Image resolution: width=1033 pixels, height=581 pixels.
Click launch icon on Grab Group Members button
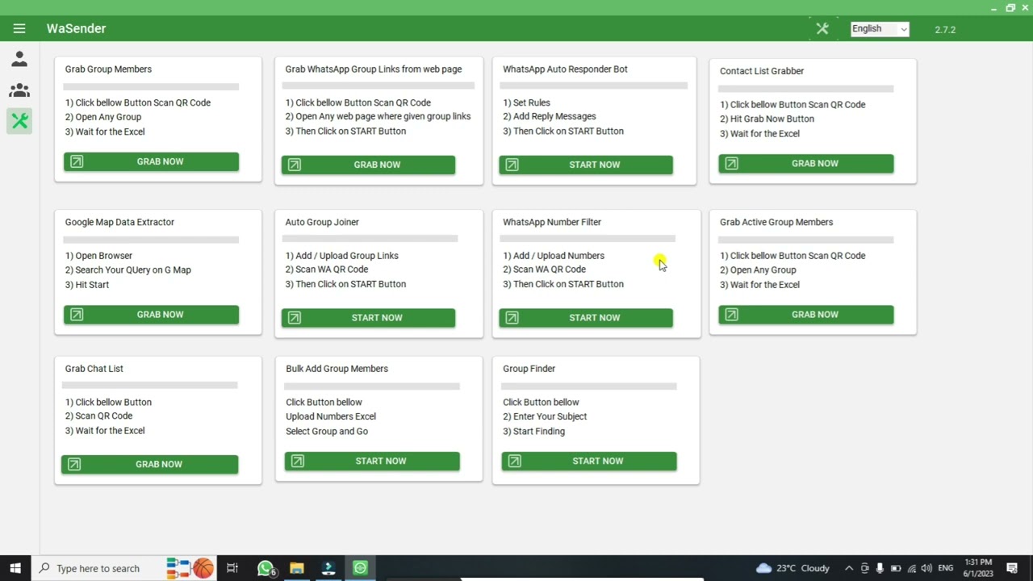click(x=77, y=161)
